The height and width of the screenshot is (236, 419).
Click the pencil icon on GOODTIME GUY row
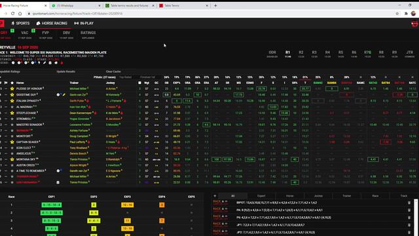click(x=64, y=94)
